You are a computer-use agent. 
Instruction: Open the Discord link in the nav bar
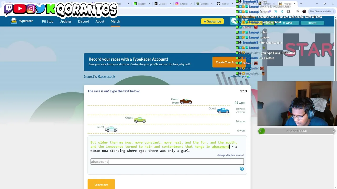83,21
